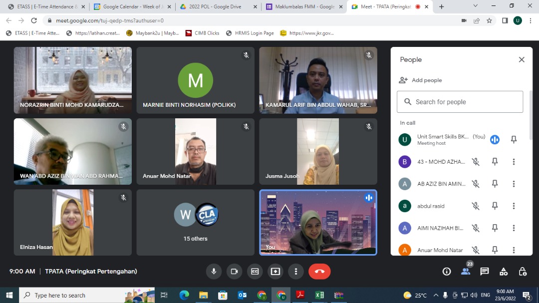Mute AIMI NAZIHAH microphone
The height and width of the screenshot is (303, 539).
476,228
